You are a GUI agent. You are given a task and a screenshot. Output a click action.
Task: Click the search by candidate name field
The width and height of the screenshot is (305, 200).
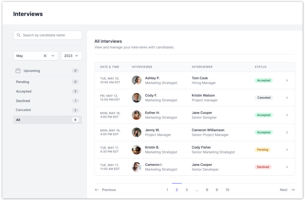[51, 35]
